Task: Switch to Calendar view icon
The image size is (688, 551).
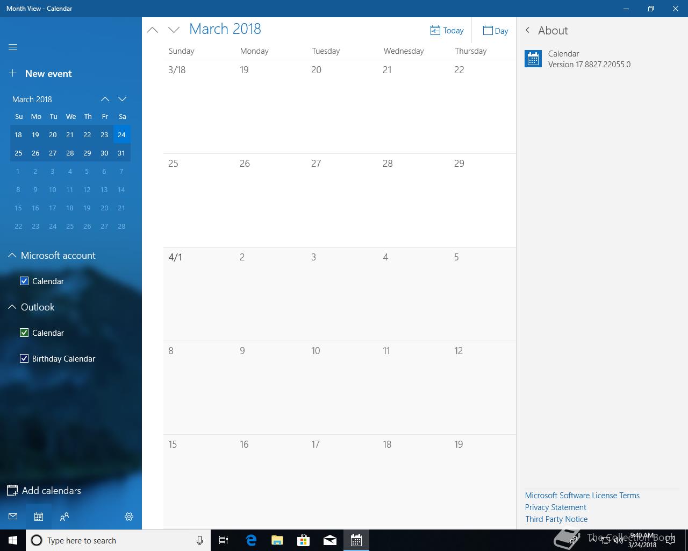Action: tap(39, 517)
